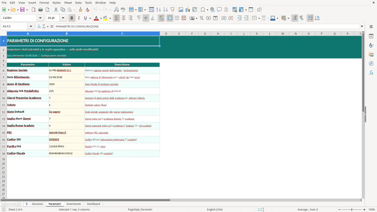This screenshot has height=212, width=377.
Task: Toggle Bold formatting
Action: point(72,18)
